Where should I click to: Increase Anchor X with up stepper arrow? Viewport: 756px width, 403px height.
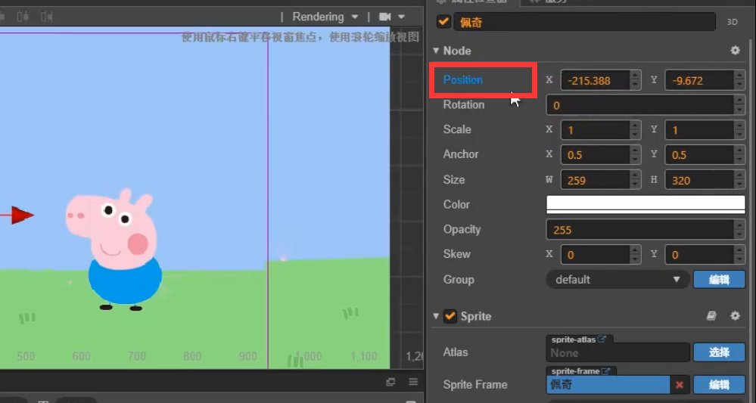pyautogui.click(x=636, y=150)
